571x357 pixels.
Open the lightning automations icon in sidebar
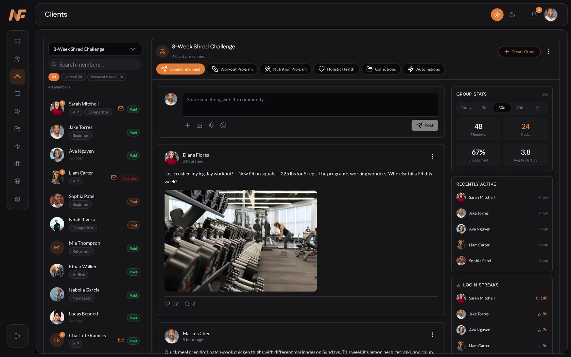[17, 146]
